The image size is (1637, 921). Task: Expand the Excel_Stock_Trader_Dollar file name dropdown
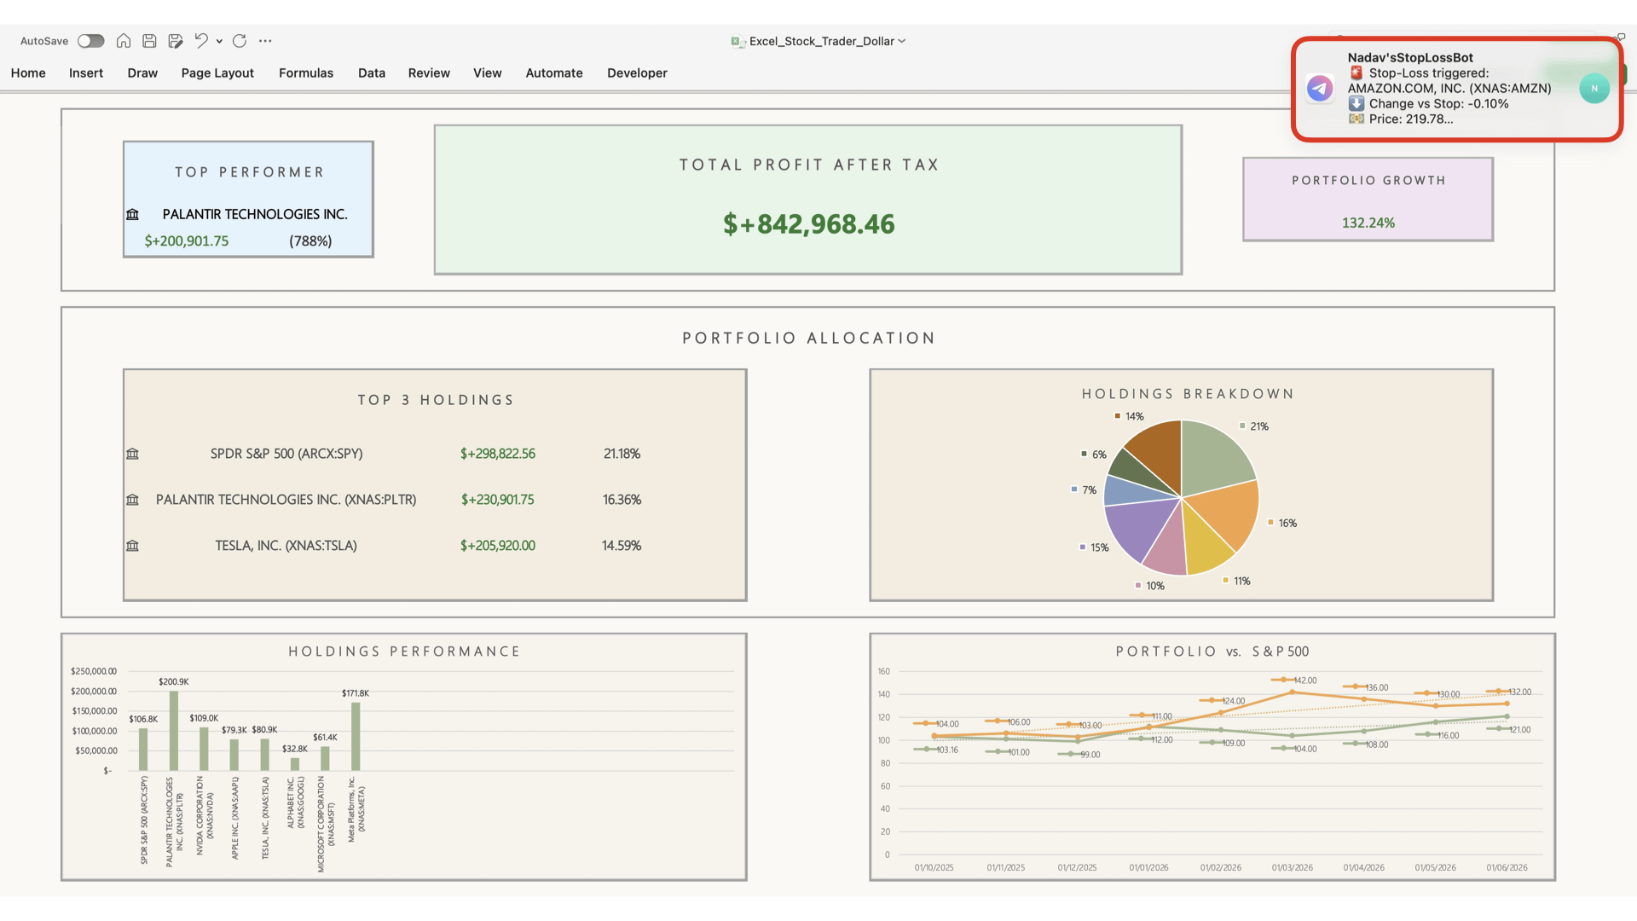(x=902, y=41)
